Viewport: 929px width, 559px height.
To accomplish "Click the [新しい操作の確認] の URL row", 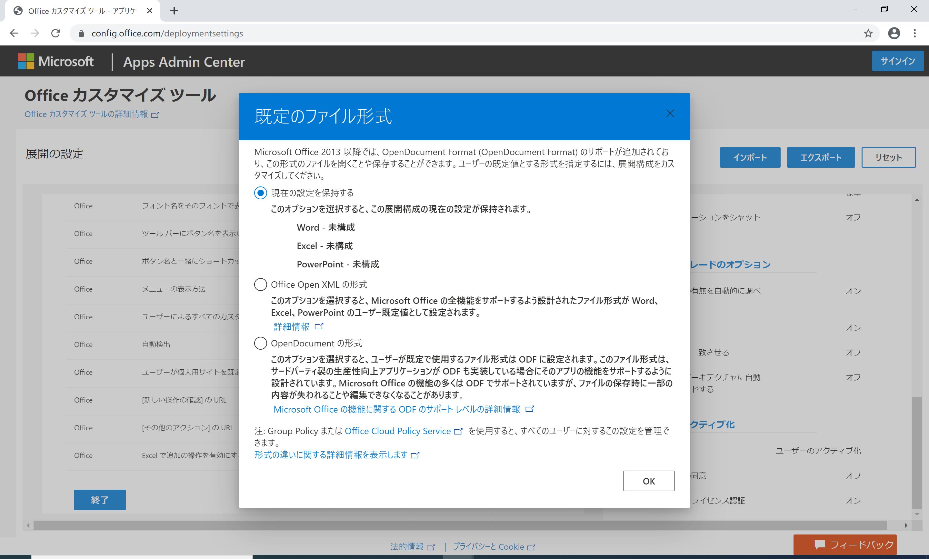I will pos(153,400).
